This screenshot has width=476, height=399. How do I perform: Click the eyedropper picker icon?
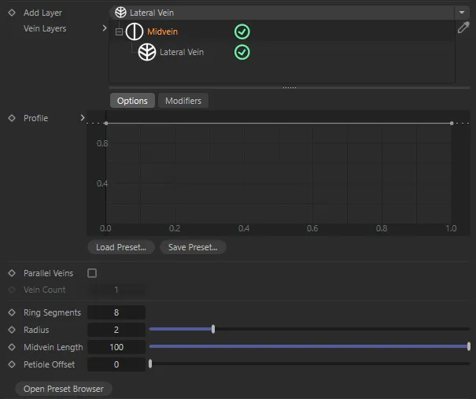pos(464,28)
